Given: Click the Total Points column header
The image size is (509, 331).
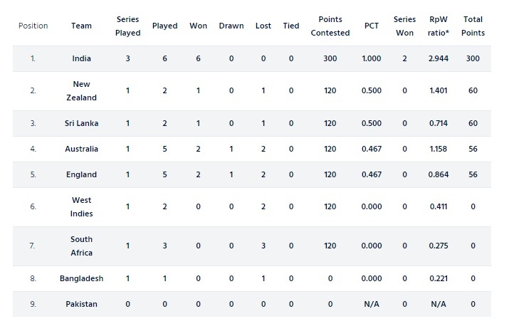Looking at the screenshot, I should click(x=473, y=26).
